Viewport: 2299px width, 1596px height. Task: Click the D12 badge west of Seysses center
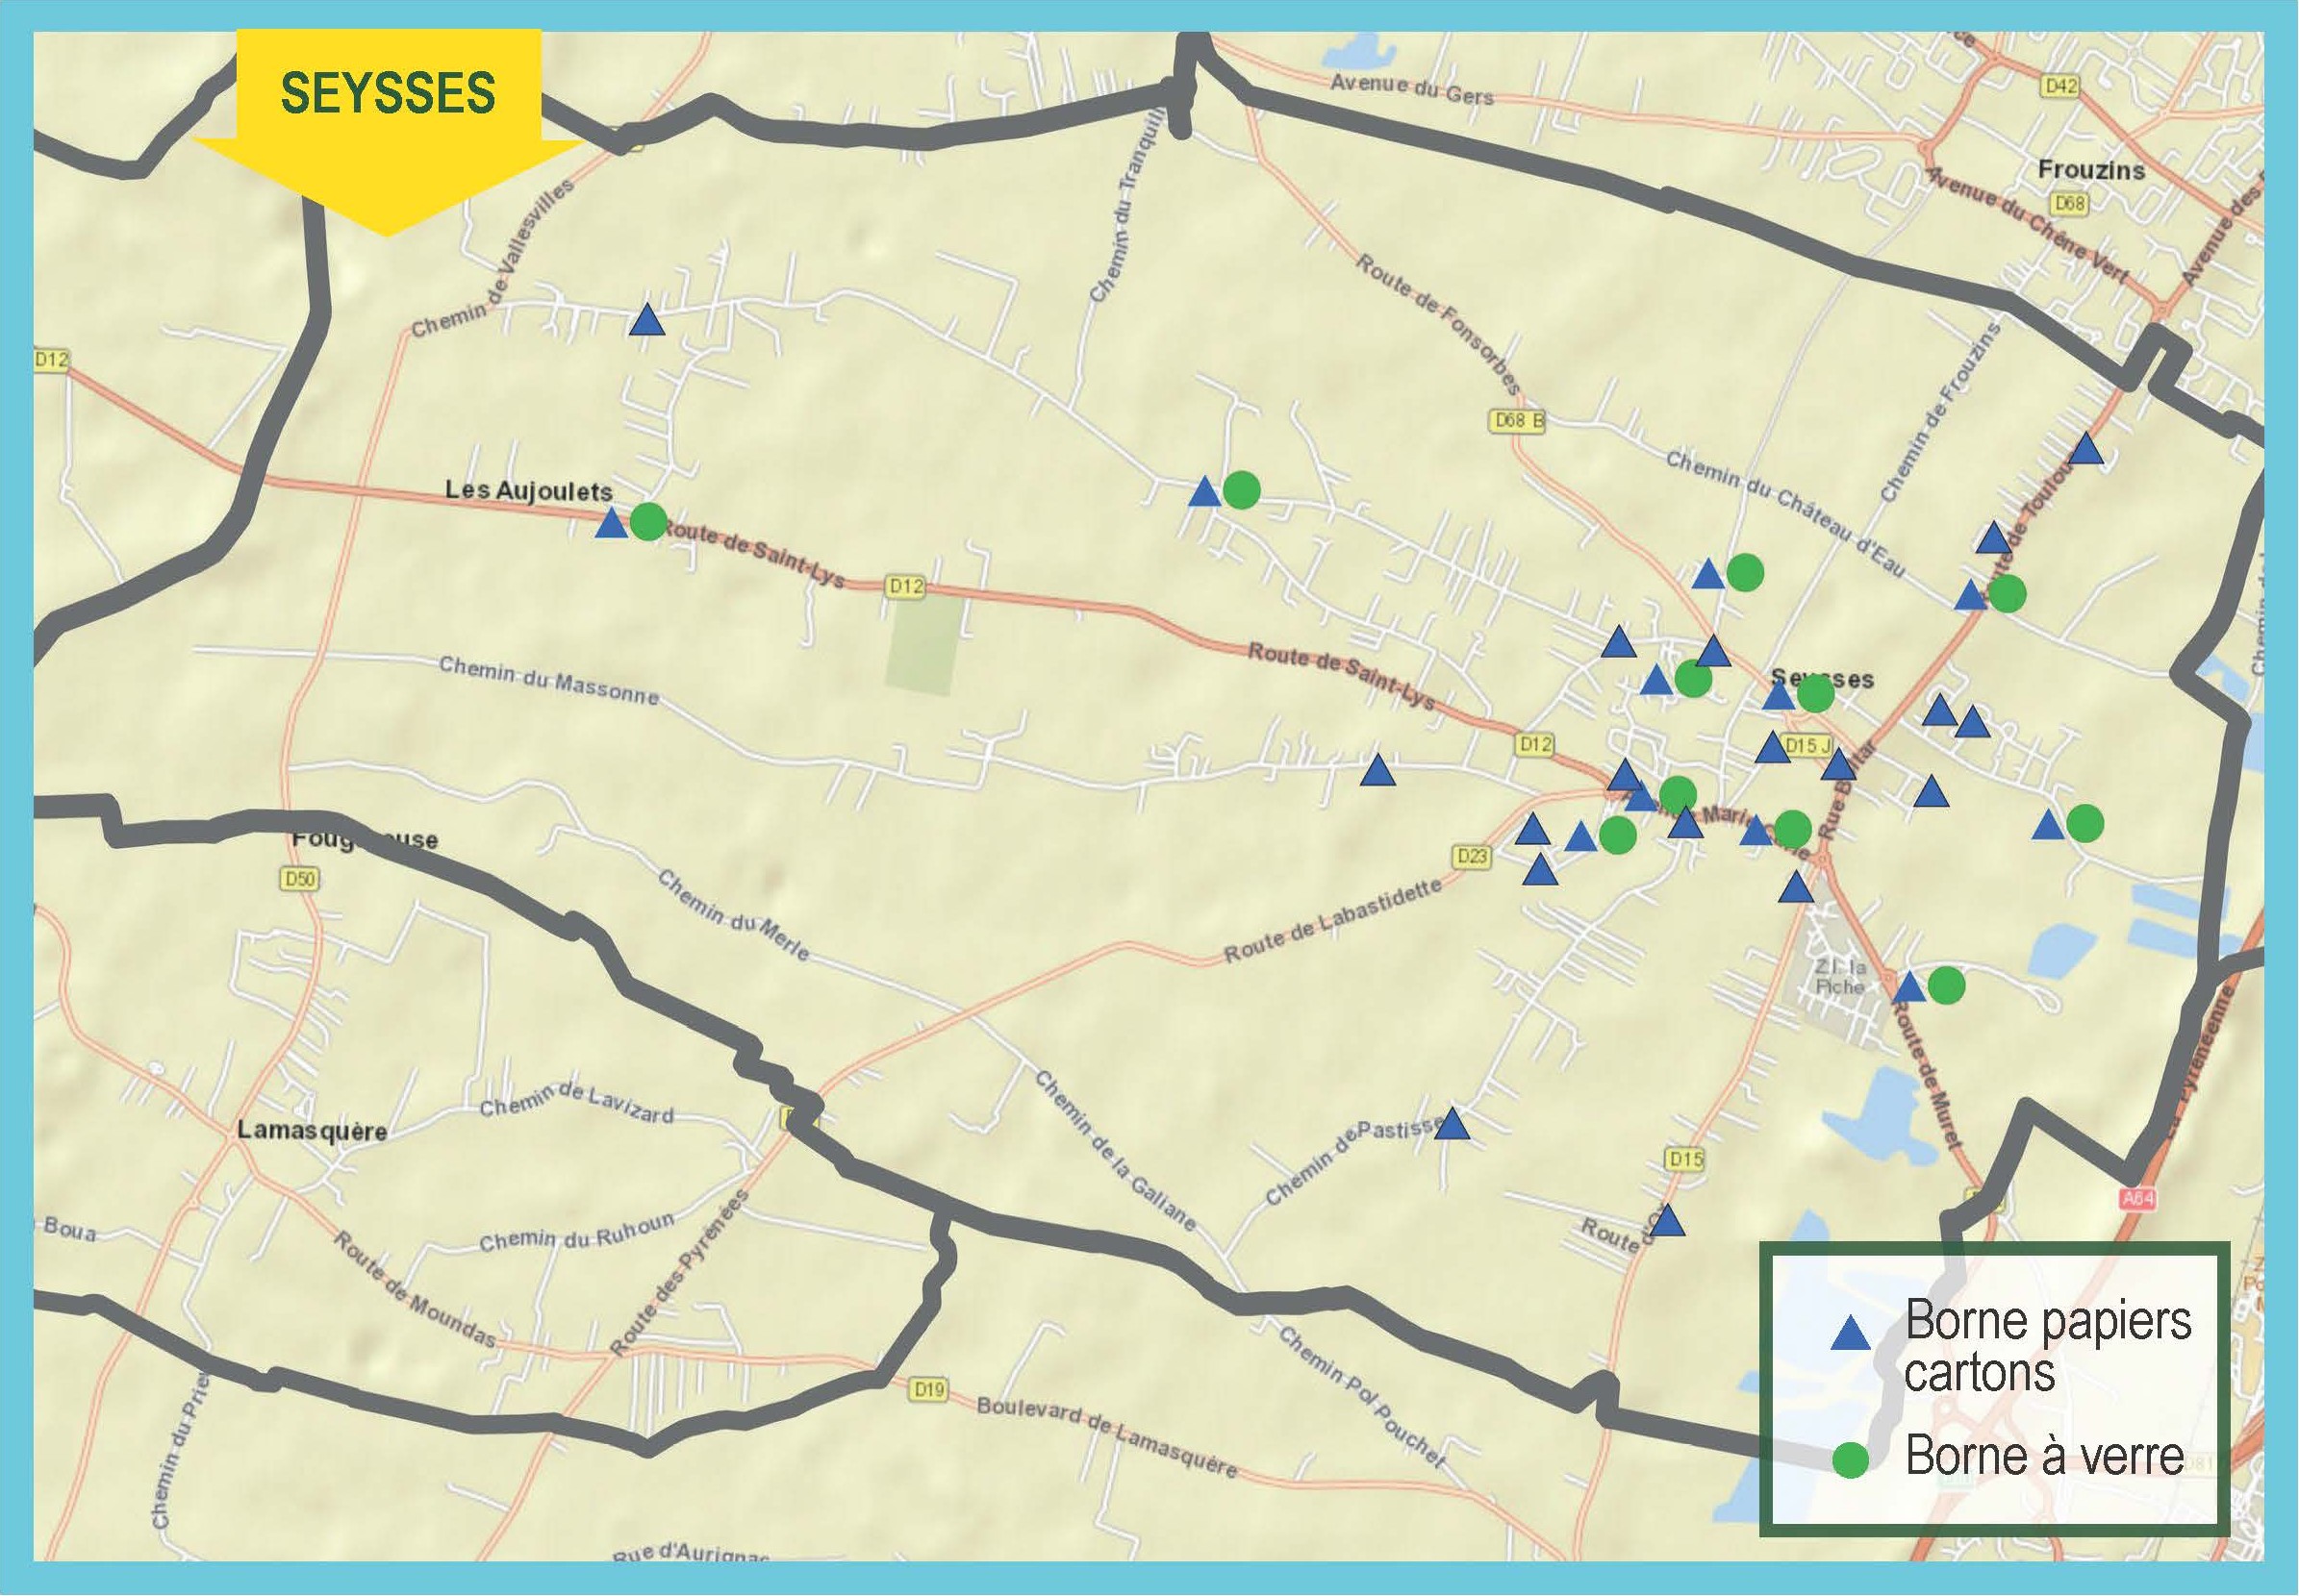[1534, 744]
